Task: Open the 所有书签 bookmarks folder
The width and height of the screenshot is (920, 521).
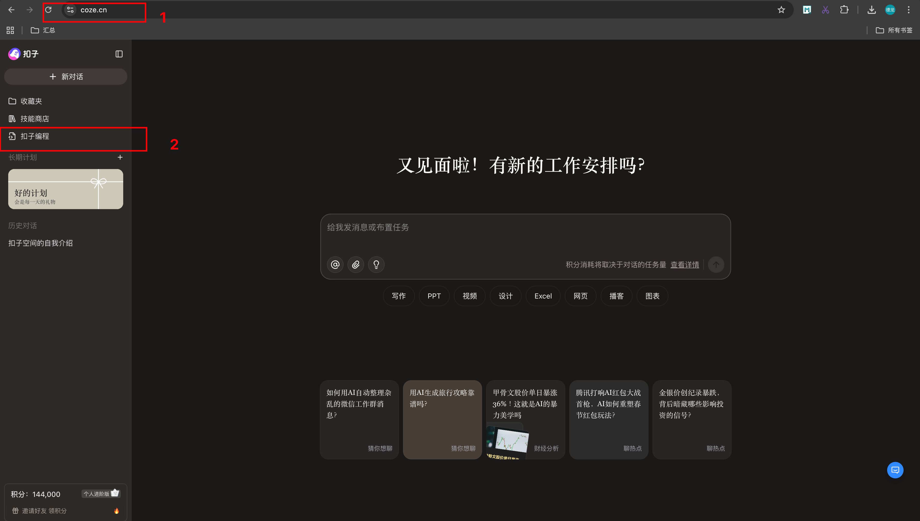Action: tap(894, 30)
